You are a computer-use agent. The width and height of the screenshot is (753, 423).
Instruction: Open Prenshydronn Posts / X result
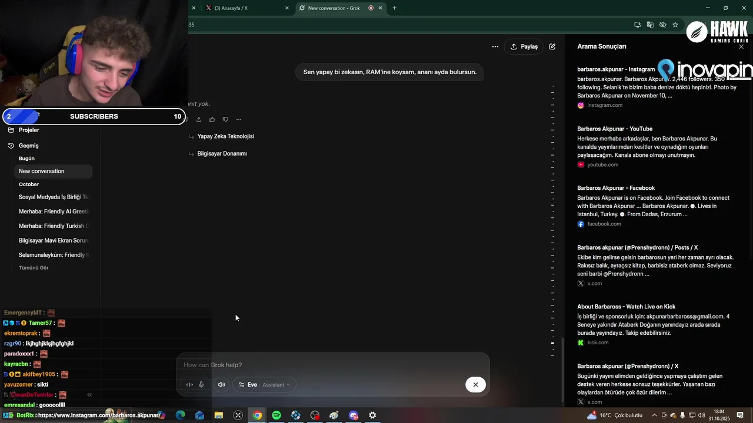637,247
